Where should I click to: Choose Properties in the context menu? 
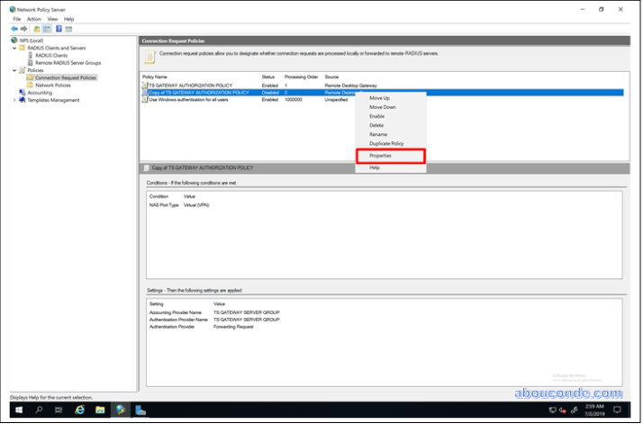click(379, 156)
